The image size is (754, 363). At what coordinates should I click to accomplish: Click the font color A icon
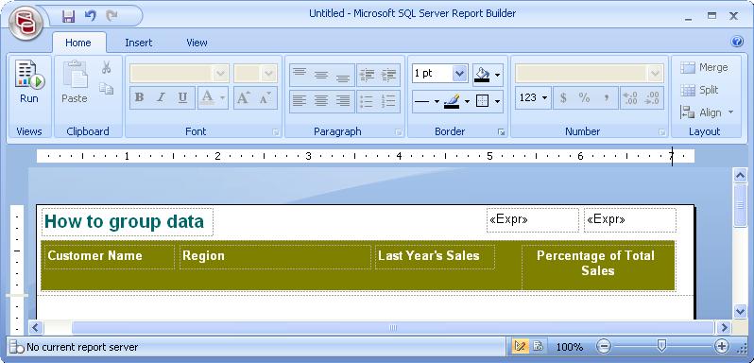[x=207, y=97]
